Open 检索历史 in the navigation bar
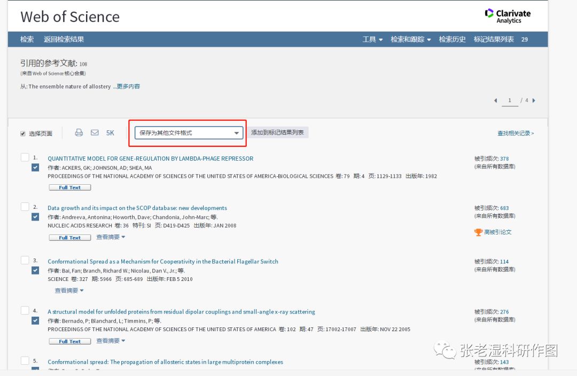This screenshot has height=376, width=577. pyautogui.click(x=453, y=40)
